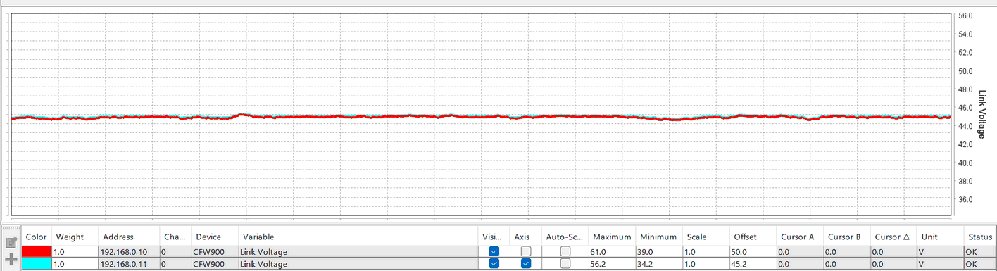The image size is (997, 271).
Task: Click Link Voltage variable in 192.168.0.11 row
Action: coord(358,263)
